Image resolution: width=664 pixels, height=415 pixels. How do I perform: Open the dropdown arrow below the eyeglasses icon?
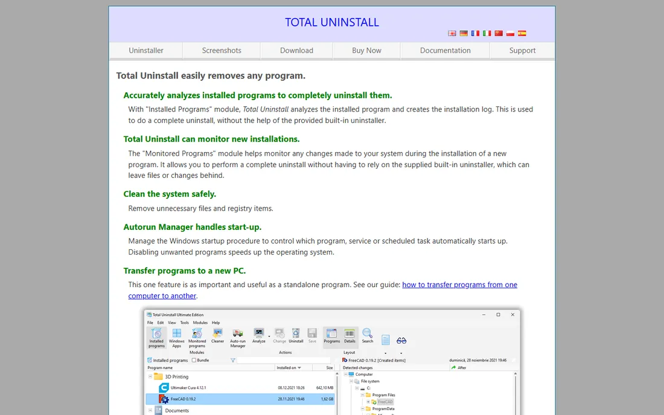click(401, 353)
